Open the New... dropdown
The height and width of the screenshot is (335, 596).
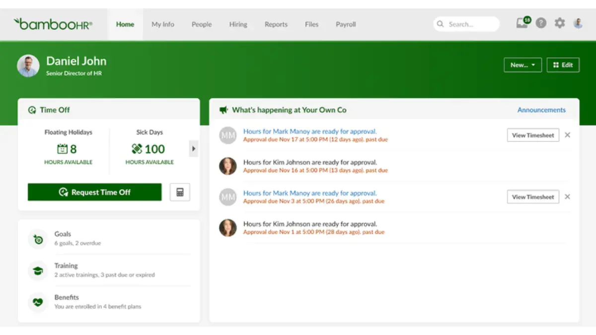point(522,65)
